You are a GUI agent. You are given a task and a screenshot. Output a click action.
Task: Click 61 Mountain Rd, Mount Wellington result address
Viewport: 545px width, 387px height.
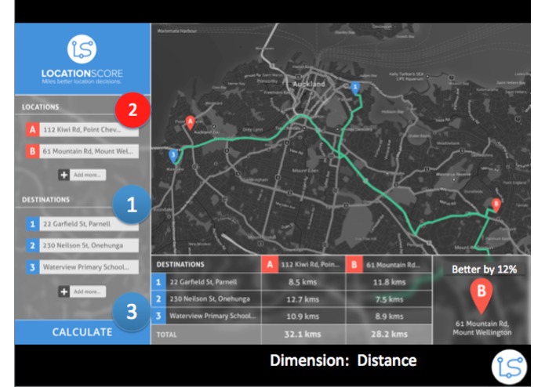[x=481, y=328]
